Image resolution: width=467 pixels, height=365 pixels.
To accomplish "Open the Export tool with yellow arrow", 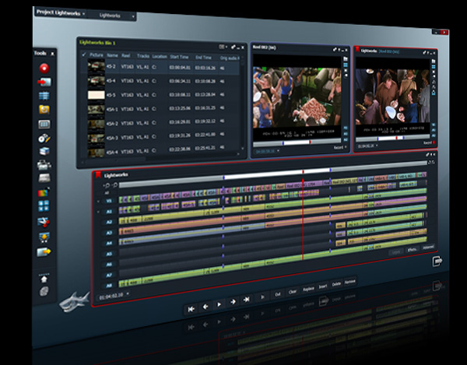I will 44,252.
